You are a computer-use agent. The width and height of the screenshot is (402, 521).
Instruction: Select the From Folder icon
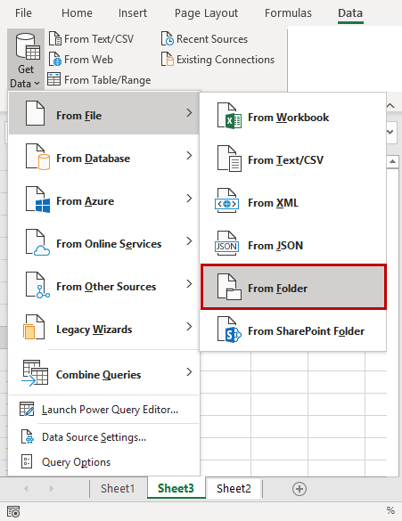(229, 287)
